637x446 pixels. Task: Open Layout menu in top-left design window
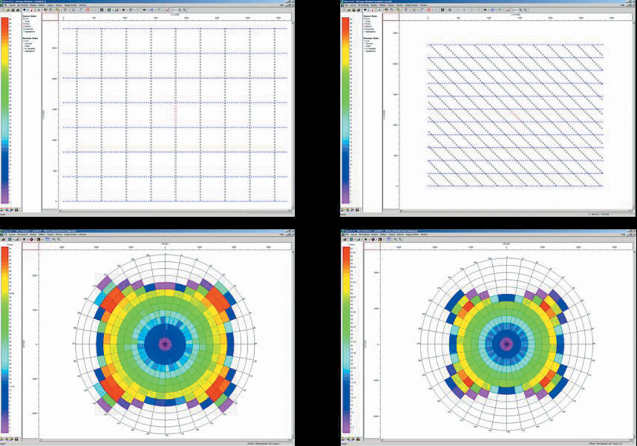[12, 5]
